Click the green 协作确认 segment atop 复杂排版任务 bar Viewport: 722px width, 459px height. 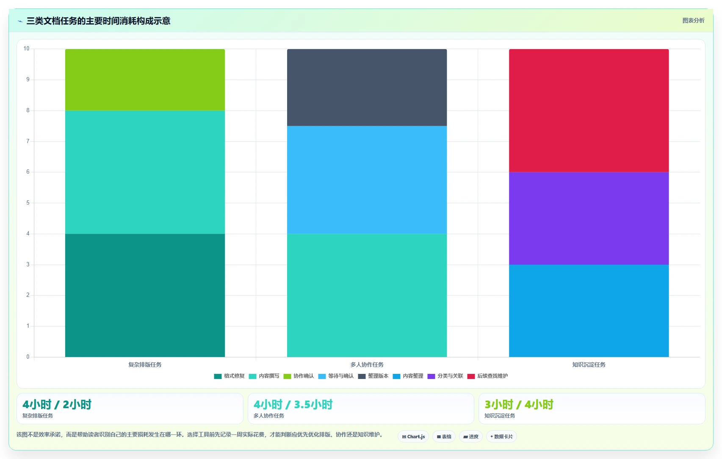(x=145, y=80)
